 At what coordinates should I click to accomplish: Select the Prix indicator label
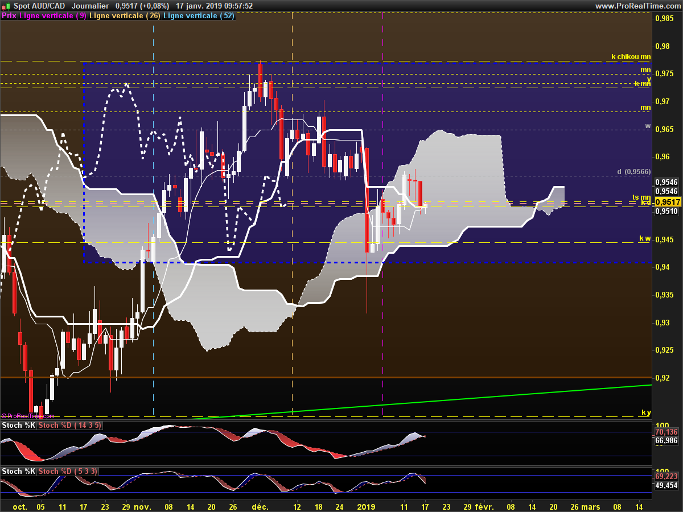[x=9, y=16]
